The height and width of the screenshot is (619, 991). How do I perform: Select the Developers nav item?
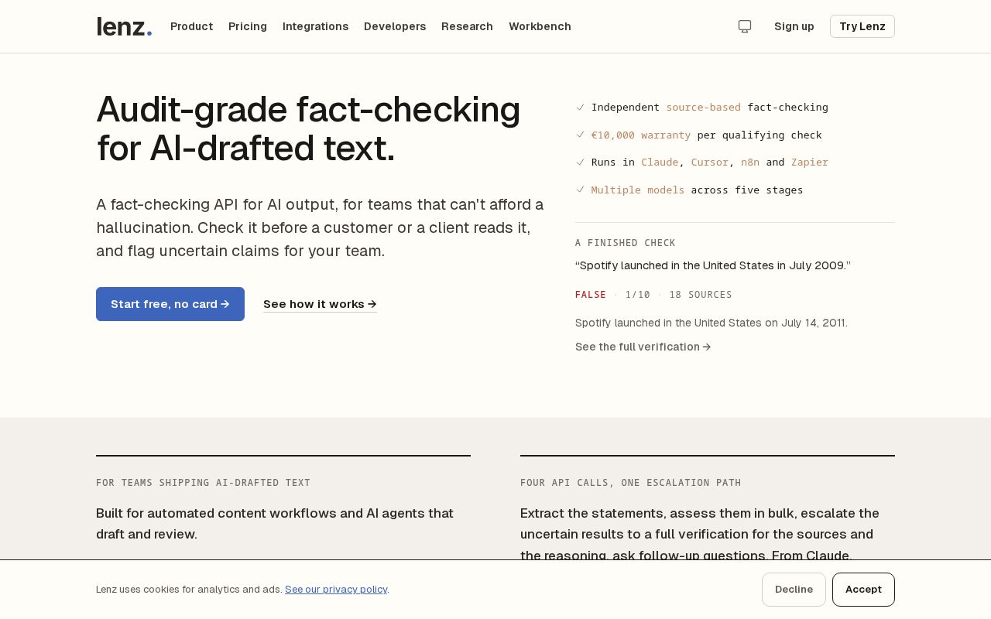(x=395, y=26)
